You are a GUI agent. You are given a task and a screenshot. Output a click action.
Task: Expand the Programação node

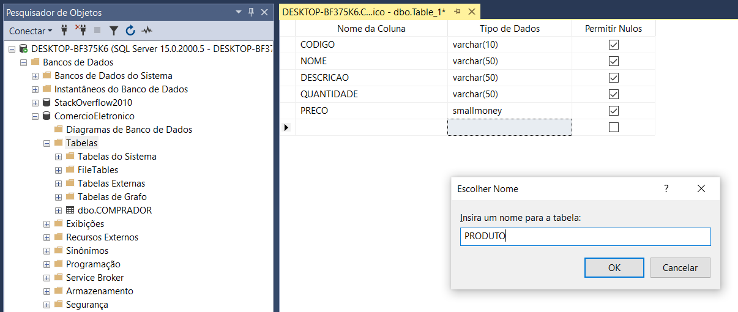click(47, 264)
